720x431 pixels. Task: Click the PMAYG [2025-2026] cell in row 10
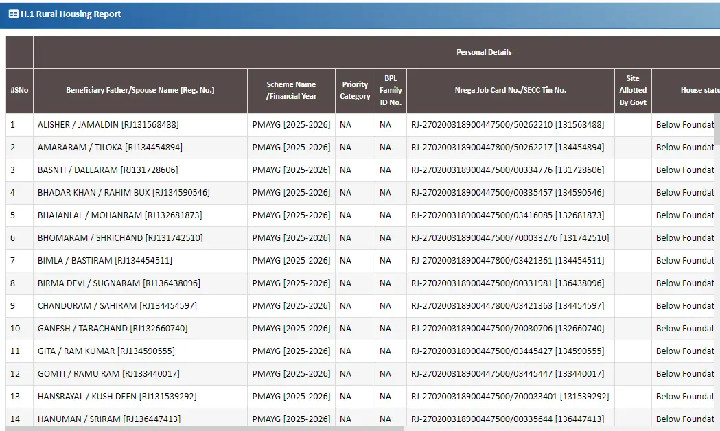[291, 329]
